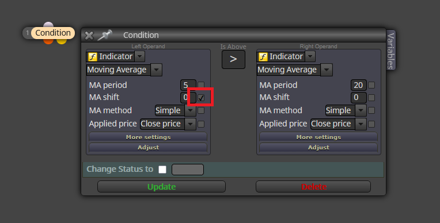Toggle right operand MA method checkbox
The image size is (440, 223).
[371, 110]
